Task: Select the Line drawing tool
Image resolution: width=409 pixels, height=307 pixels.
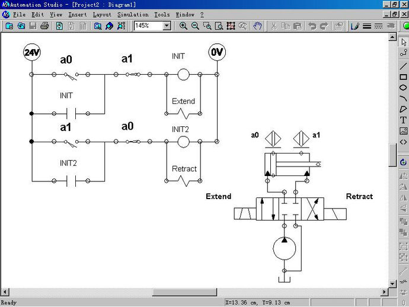Action: (x=404, y=66)
